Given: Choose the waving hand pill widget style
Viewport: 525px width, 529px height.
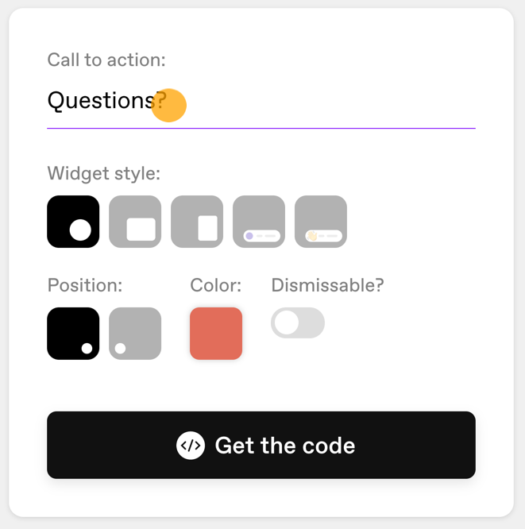Looking at the screenshot, I should [321, 222].
